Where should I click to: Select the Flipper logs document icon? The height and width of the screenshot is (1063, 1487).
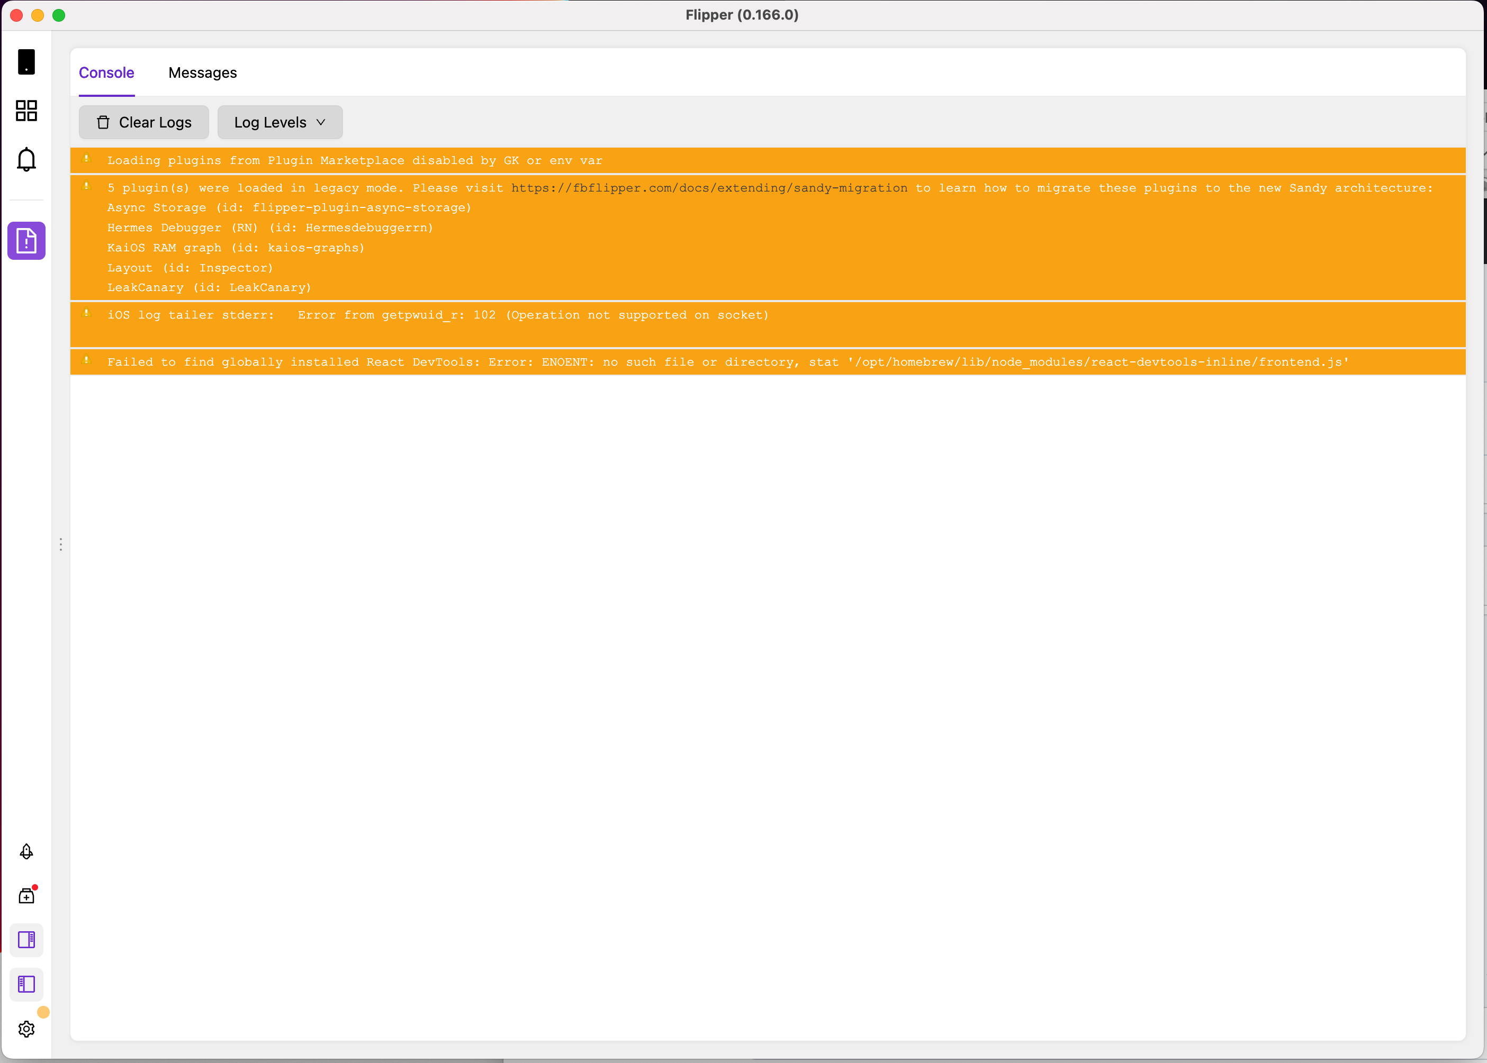26,241
